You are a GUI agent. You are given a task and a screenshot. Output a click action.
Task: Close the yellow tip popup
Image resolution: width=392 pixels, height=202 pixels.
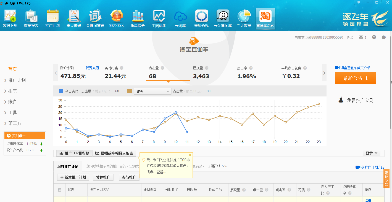tap(190, 155)
